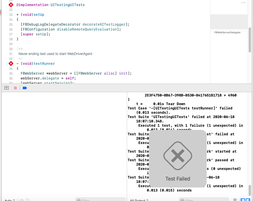Click the error icon beside testRunner method

[11, 64]
